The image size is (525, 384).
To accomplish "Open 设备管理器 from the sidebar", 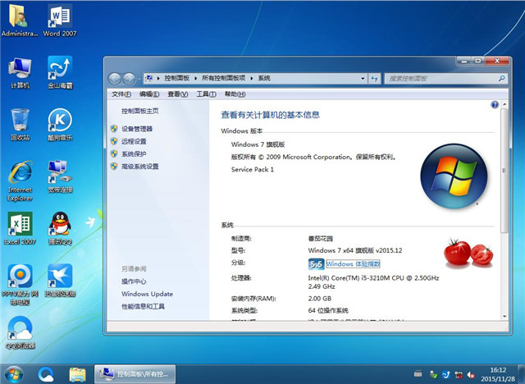I will click(x=137, y=129).
